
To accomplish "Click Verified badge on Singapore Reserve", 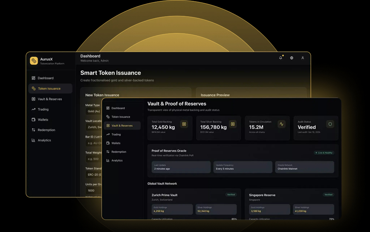I will point(328,195).
